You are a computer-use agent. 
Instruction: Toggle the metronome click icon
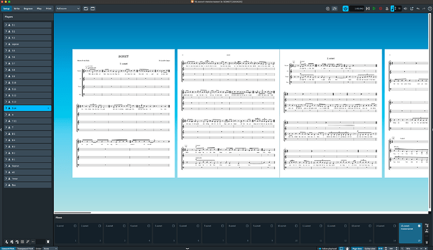[x=387, y=9]
